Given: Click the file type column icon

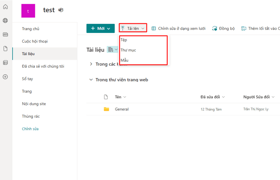Looking at the screenshot, I should [x=106, y=97].
